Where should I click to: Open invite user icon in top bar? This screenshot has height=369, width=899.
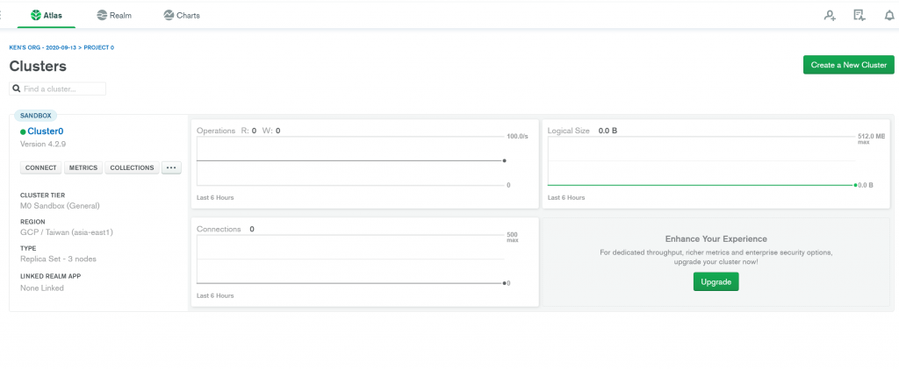click(x=830, y=16)
